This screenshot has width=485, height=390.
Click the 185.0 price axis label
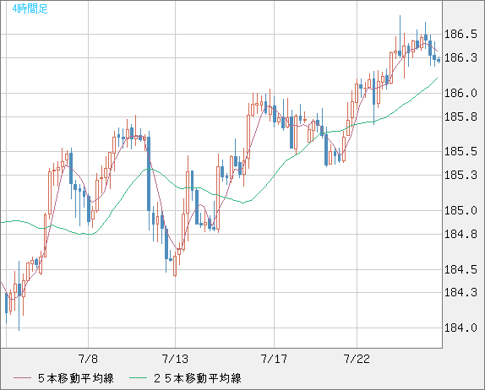tap(460, 210)
